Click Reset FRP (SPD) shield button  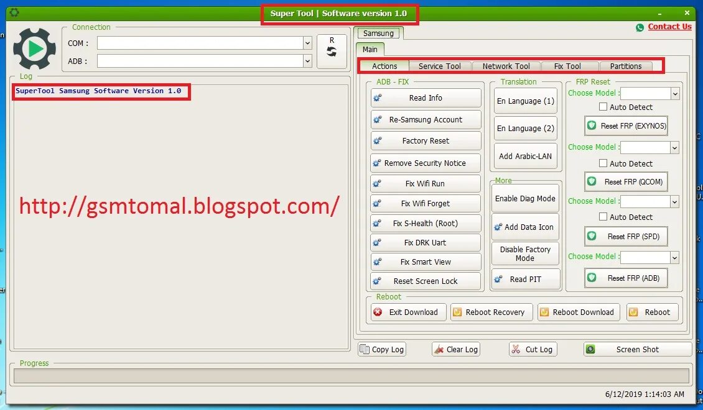pos(626,236)
